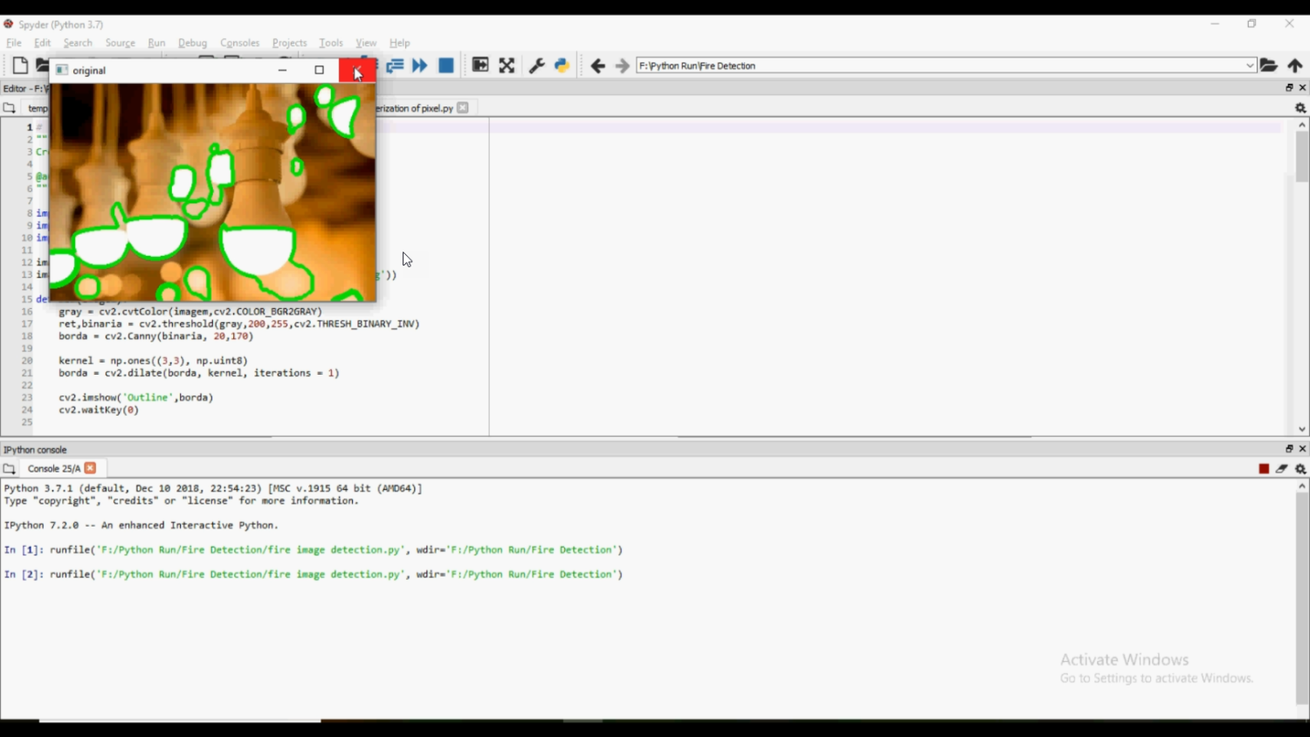The image size is (1310, 737).
Task: Open the Run menu
Action: pyautogui.click(x=156, y=43)
